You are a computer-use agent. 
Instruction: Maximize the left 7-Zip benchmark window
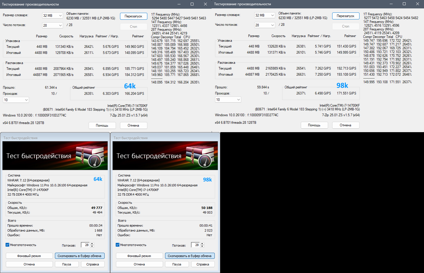(192, 4)
